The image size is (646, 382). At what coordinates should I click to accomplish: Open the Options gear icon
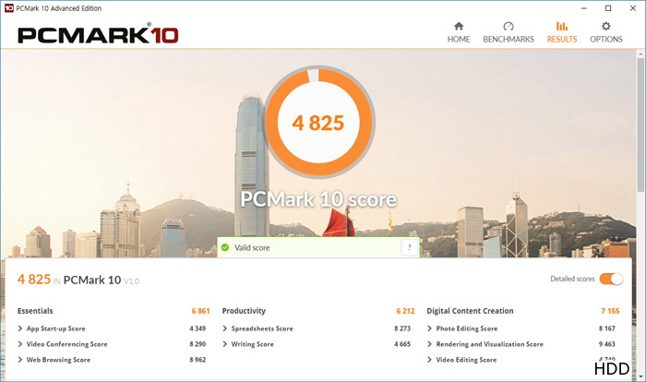[605, 27]
